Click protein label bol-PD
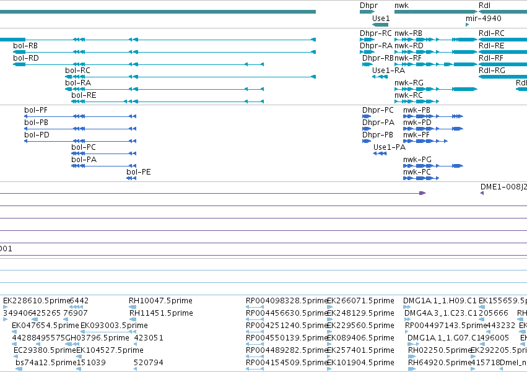Image resolution: width=527 pixels, height=372 pixels. [x=37, y=135]
